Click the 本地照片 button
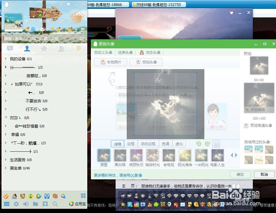Viewport: 276px width, 213px height. point(110,62)
